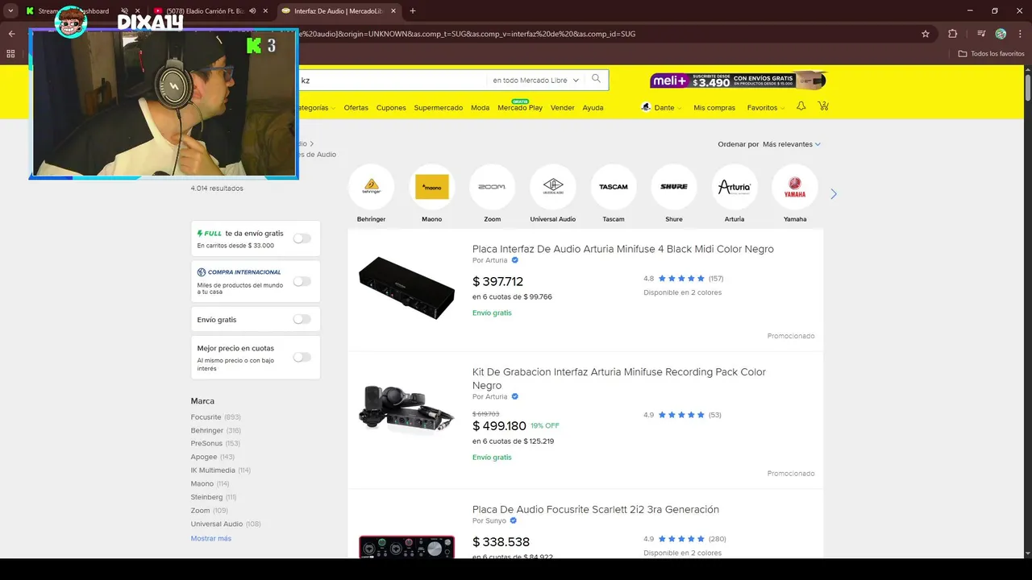
Task: Select the Arturia brand logo
Action: tap(734, 187)
